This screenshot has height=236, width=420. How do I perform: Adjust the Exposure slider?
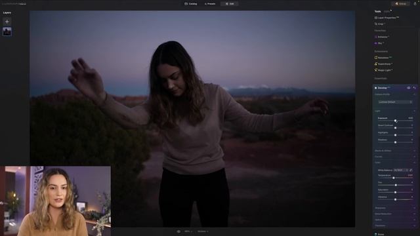click(x=395, y=121)
